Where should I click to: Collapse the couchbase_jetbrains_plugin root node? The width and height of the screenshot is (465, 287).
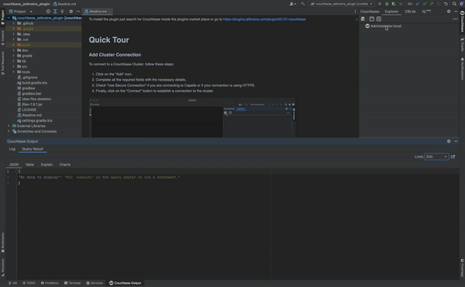pyautogui.click(x=9, y=18)
